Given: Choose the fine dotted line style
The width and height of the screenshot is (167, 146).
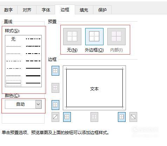Looking at the screenshot, I should 13,46.
